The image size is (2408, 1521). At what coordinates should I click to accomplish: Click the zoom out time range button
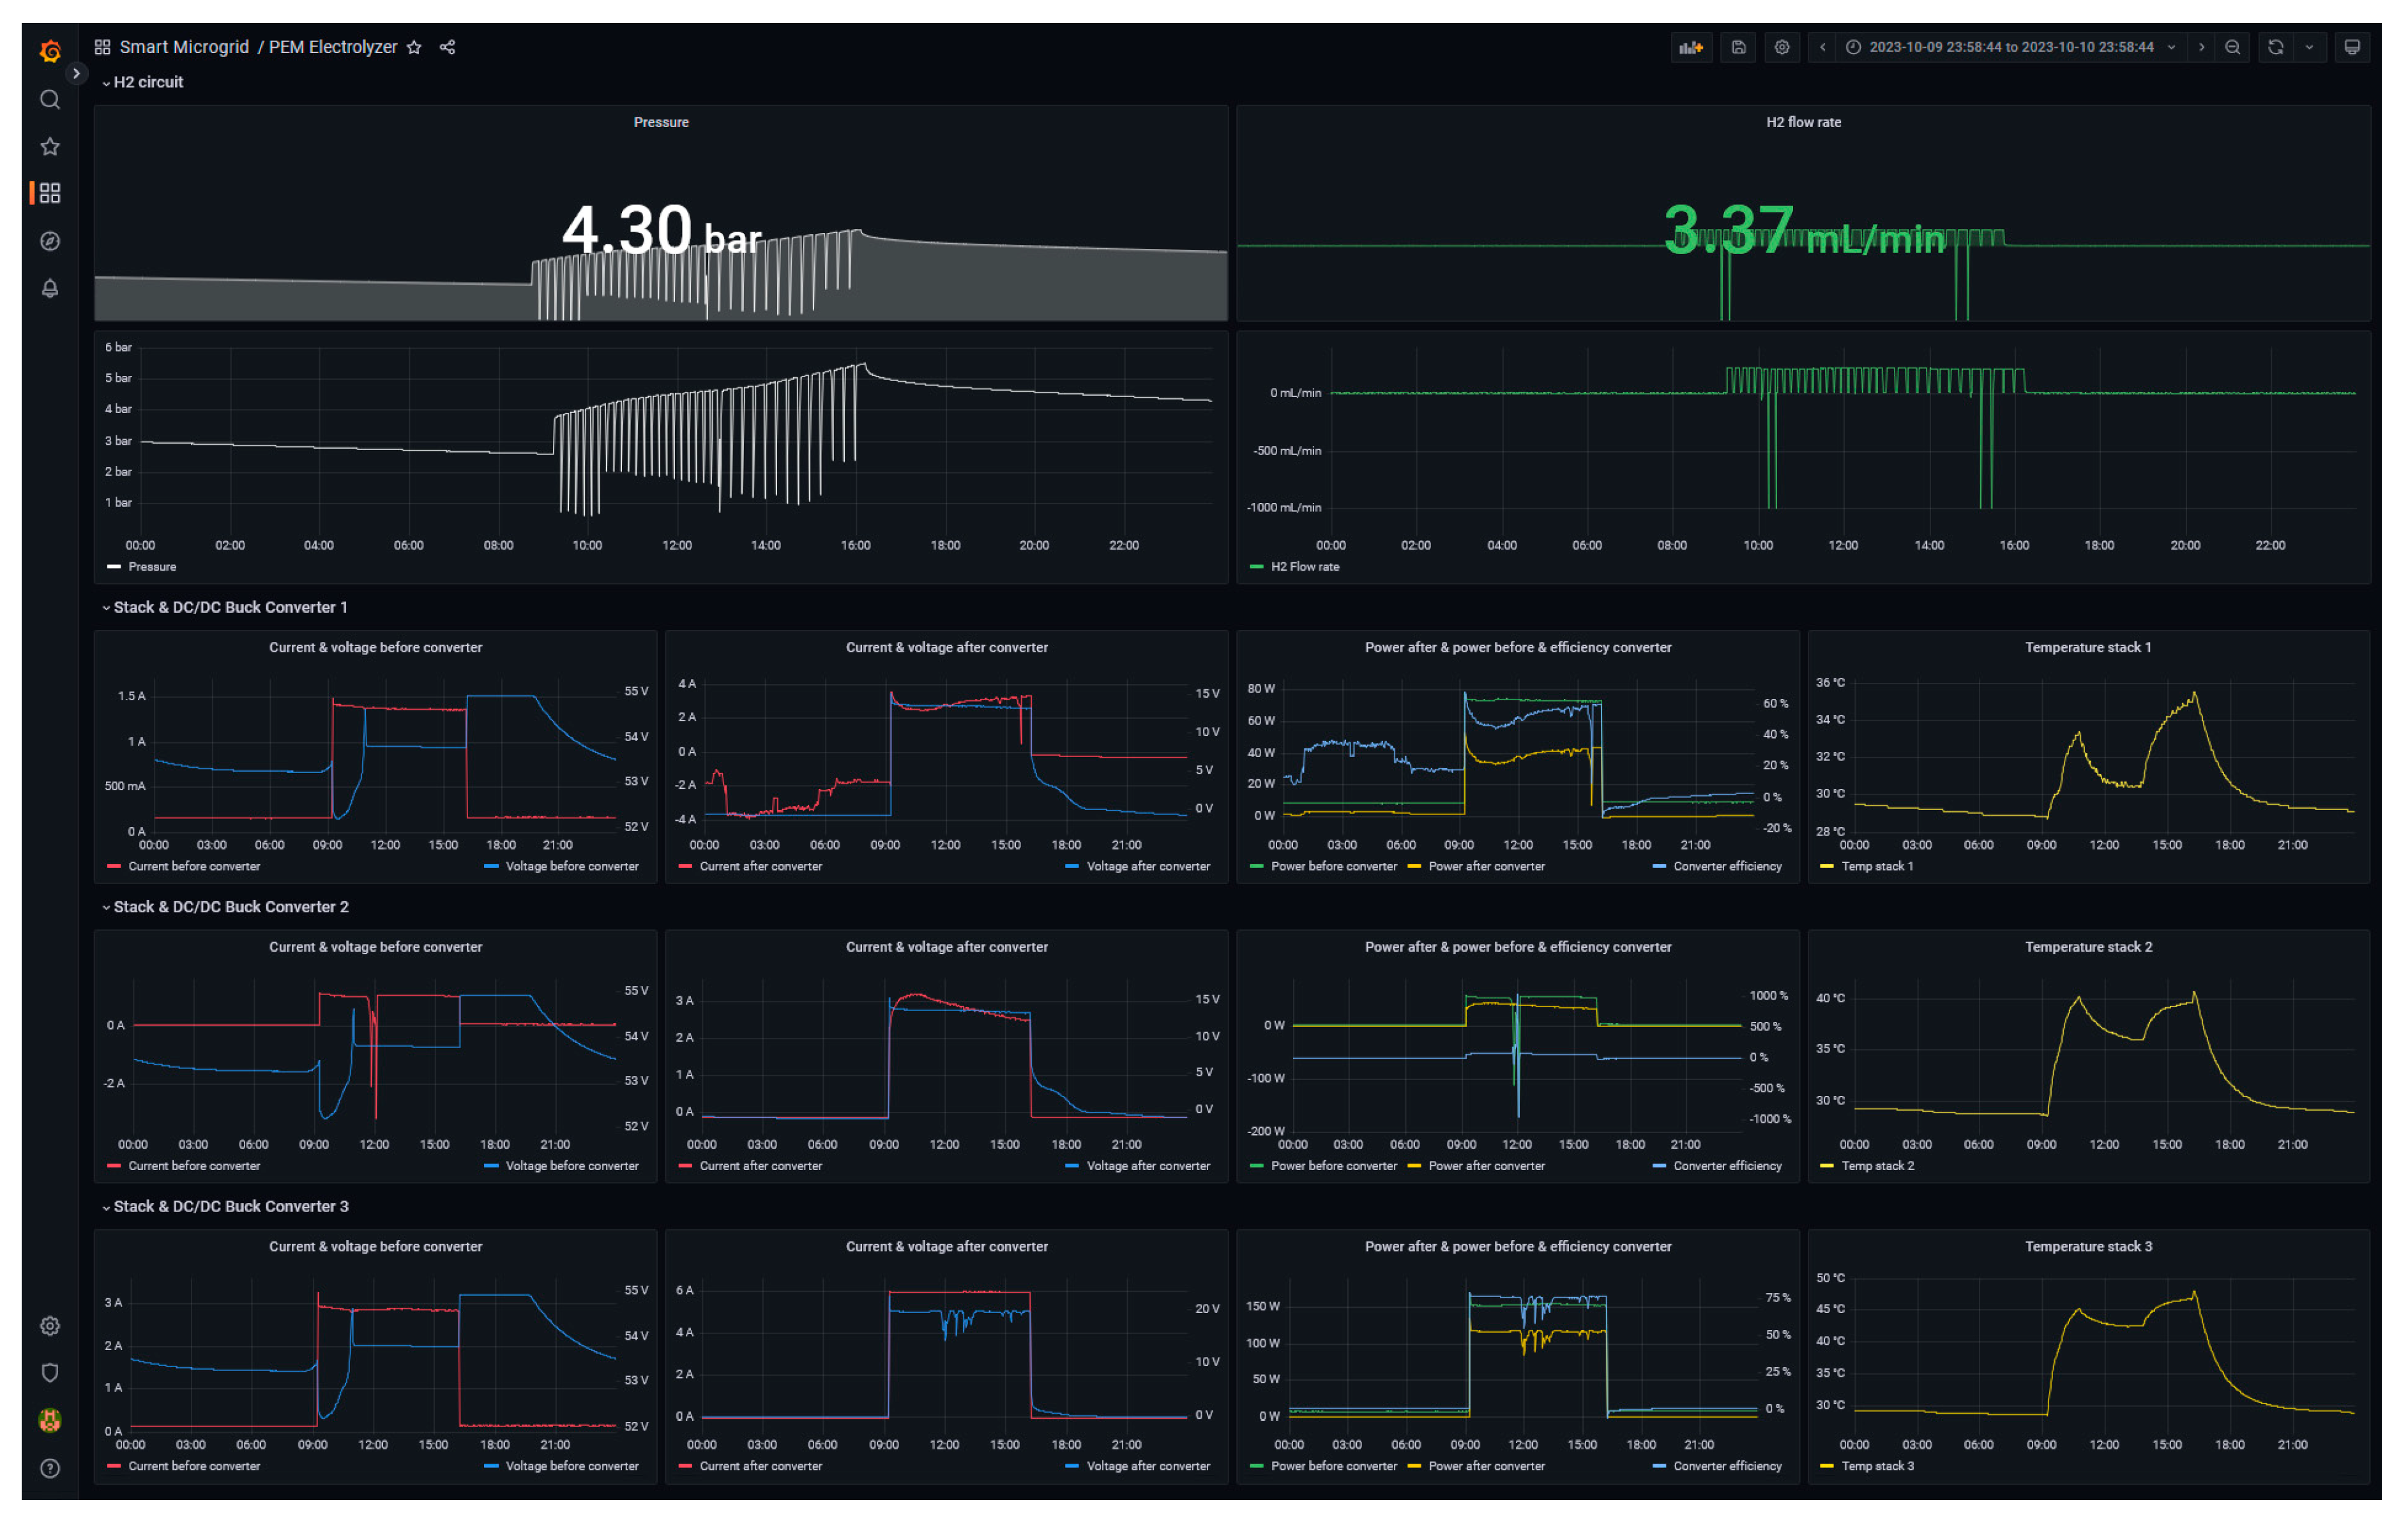[x=2232, y=47]
